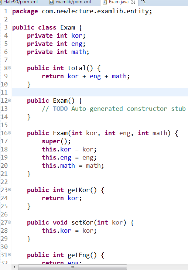The width and height of the screenshot is (188, 270).
Task: Click this.kor assignment on line 18
Action: pos(69,149)
